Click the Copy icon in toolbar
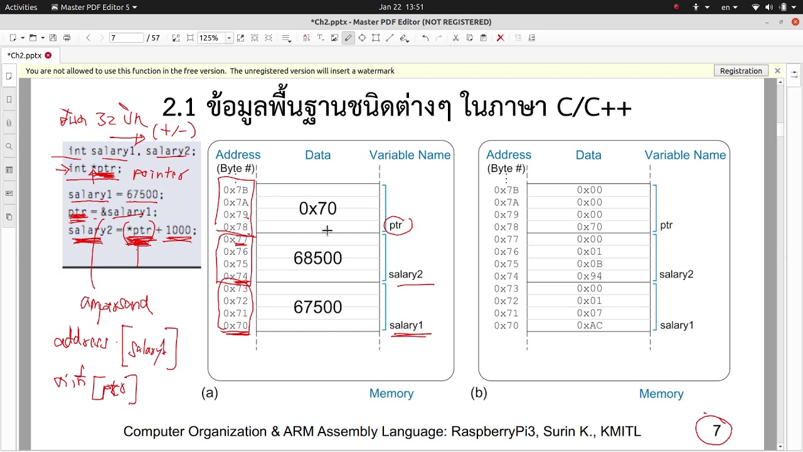 point(470,38)
